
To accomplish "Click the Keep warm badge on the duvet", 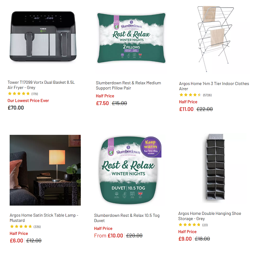I will (x=151, y=147).
